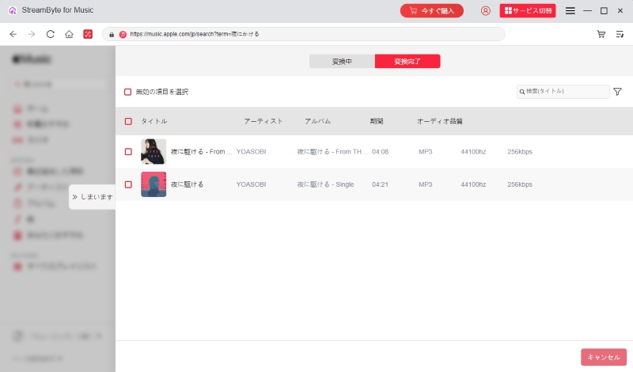Click the red icon beside the home button
The image size is (633, 372).
point(88,34)
